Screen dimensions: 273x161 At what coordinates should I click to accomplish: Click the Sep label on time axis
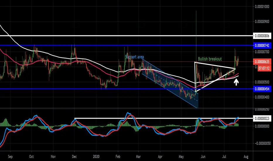tap(10, 157)
